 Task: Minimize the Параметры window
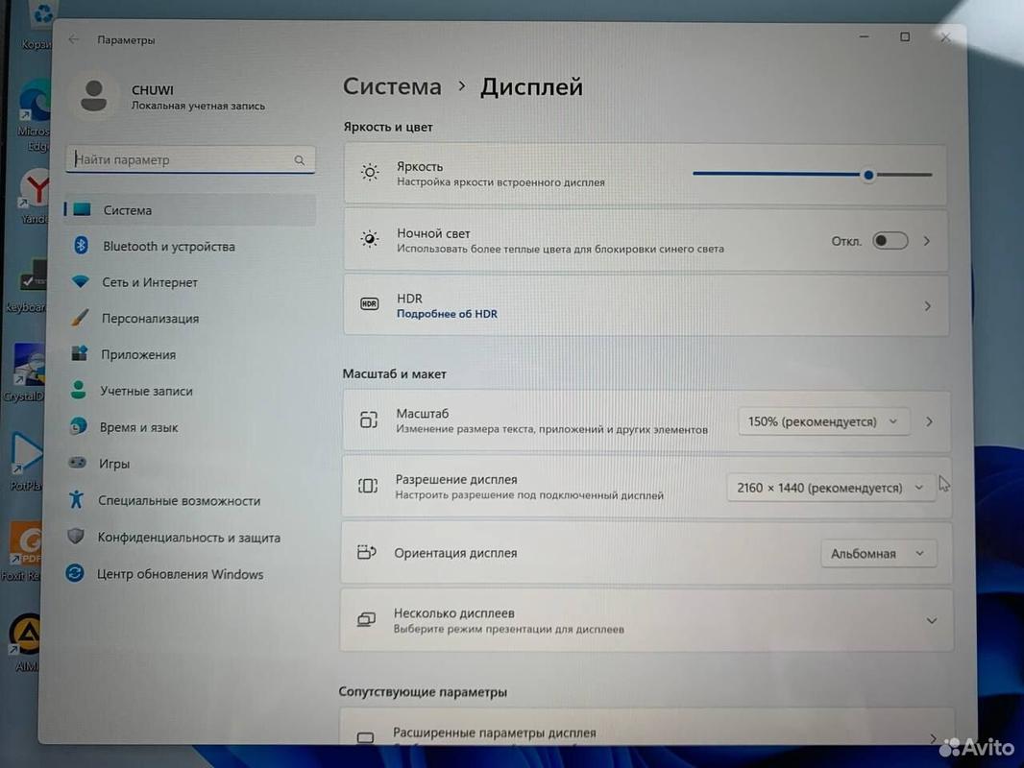(x=864, y=37)
